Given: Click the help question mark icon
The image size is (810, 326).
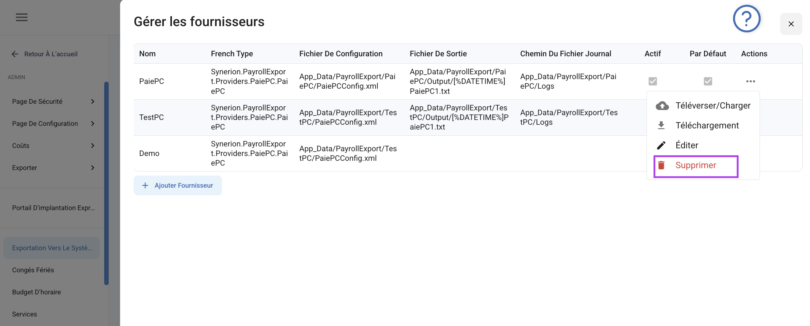Looking at the screenshot, I should coord(747,19).
